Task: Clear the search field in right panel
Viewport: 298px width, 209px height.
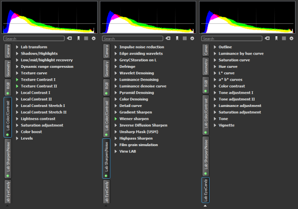Action: pos(268,38)
